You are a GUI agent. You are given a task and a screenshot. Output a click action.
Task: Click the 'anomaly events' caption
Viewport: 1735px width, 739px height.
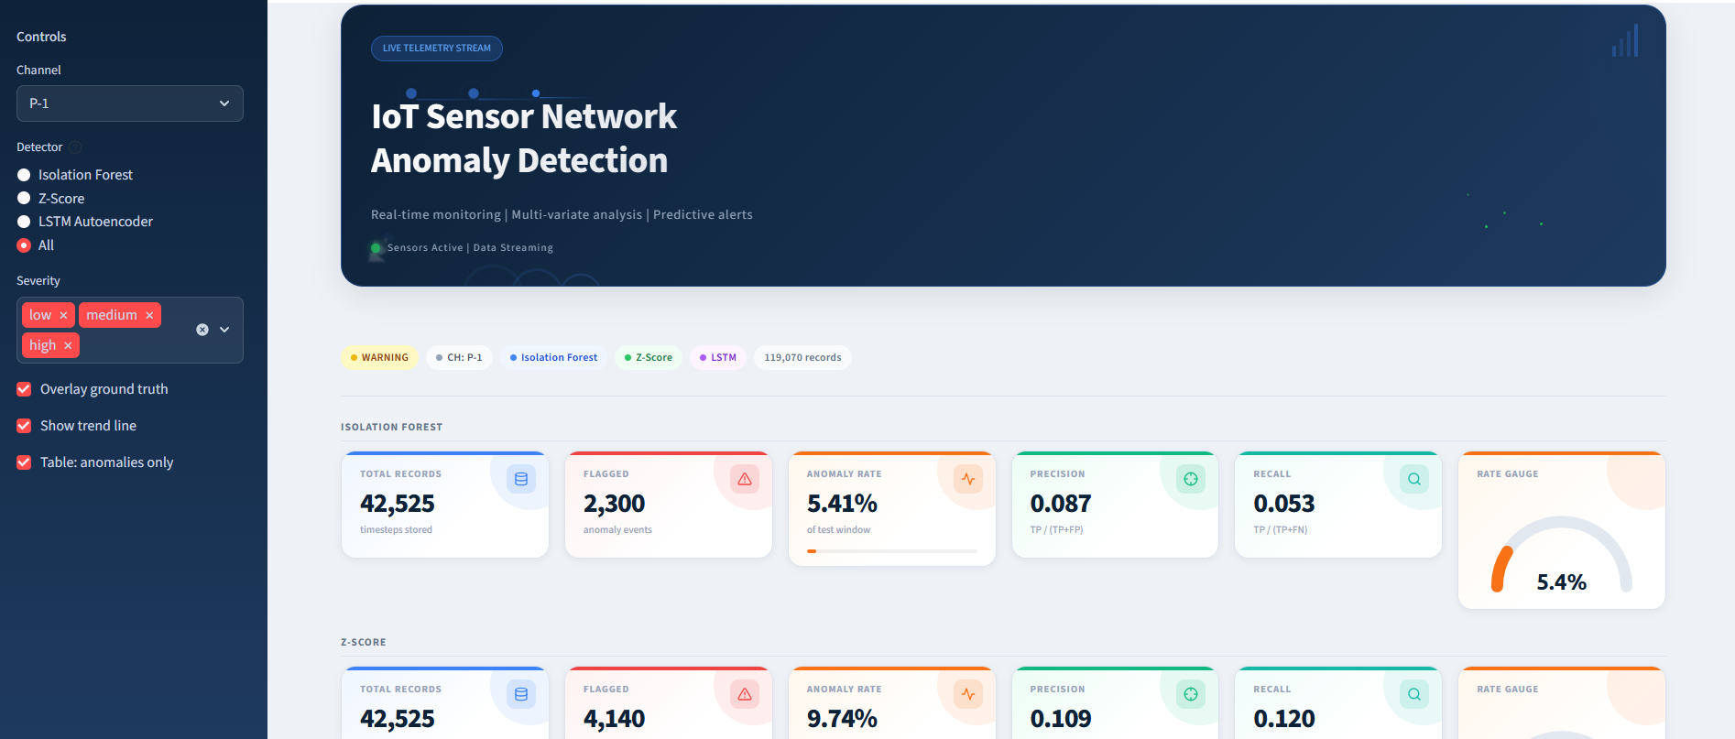click(617, 530)
